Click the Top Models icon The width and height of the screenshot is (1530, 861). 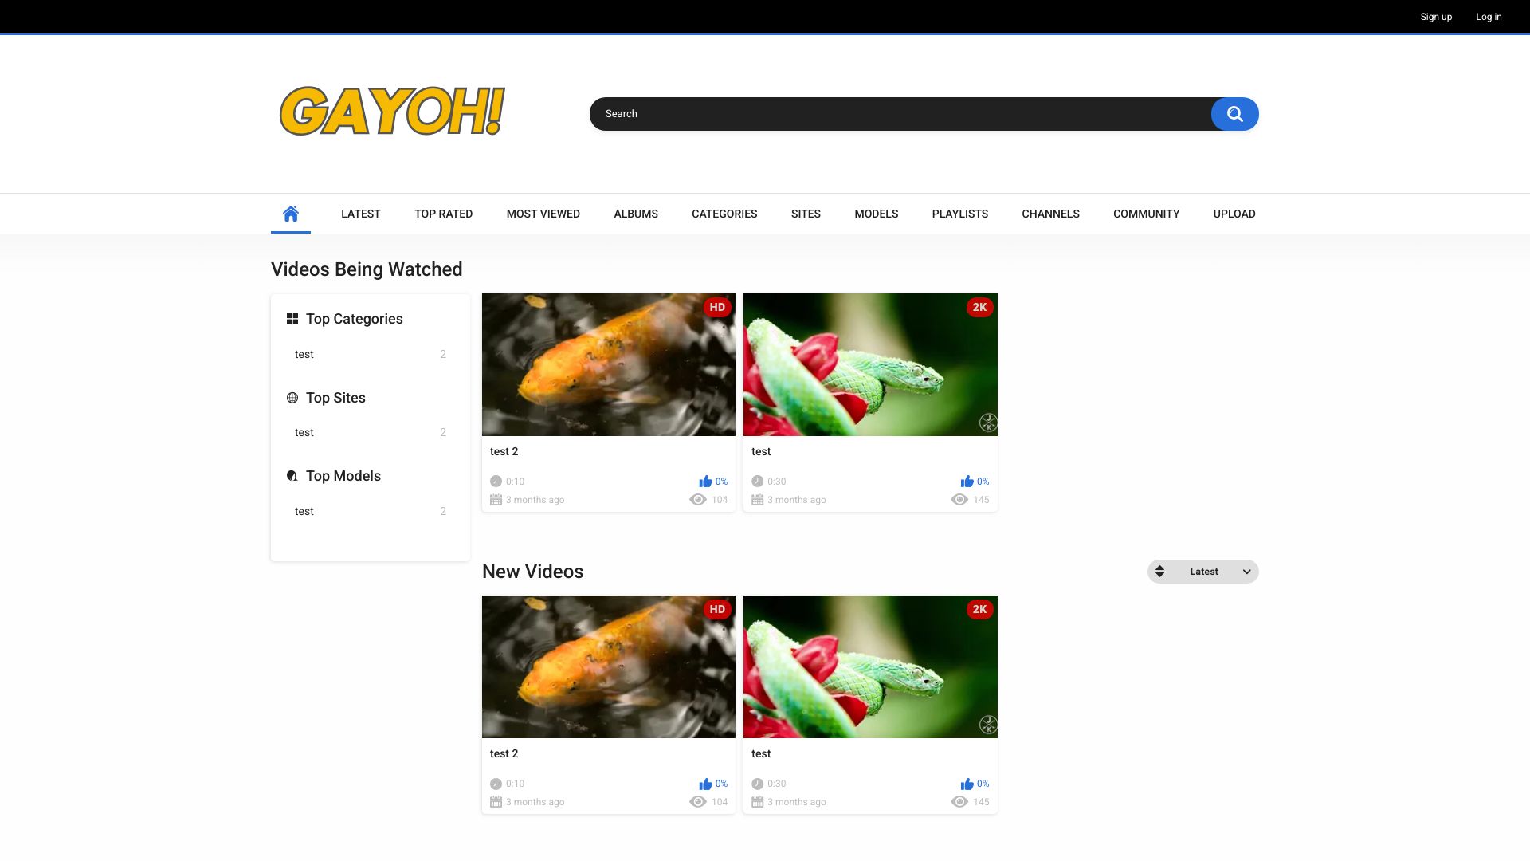[x=292, y=476]
